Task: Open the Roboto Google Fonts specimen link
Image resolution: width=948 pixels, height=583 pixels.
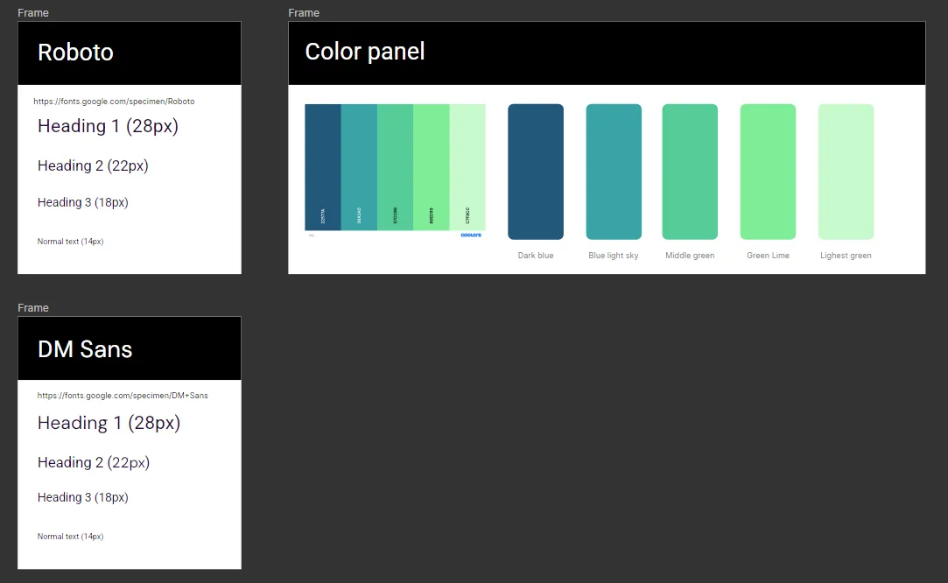Action: (x=115, y=102)
